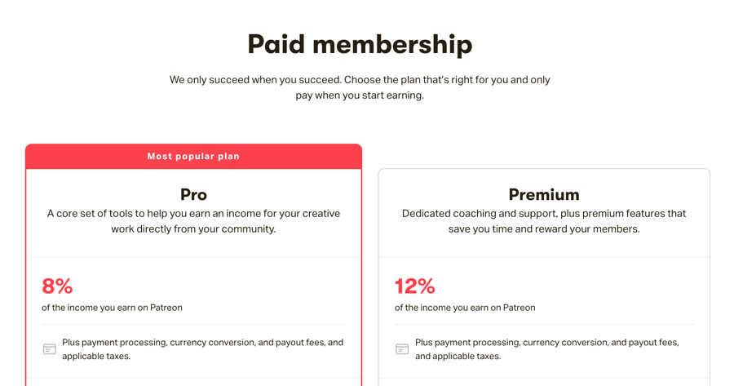The height and width of the screenshot is (386, 734).
Task: Click 'applicable taxes.' under the Pro plan
Action: coord(96,356)
